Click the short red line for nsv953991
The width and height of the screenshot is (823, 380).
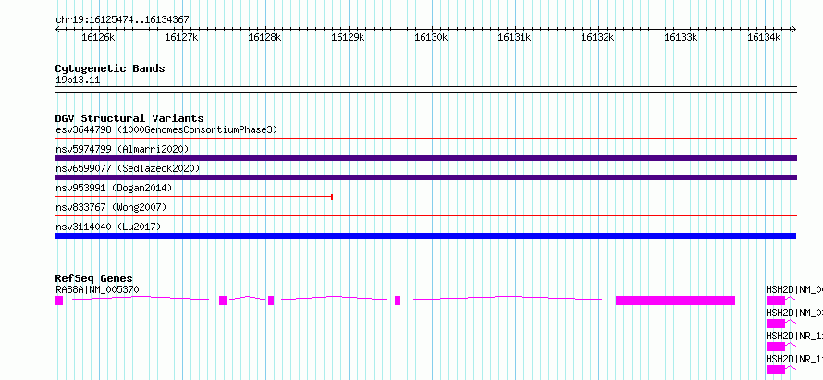pos(193,197)
